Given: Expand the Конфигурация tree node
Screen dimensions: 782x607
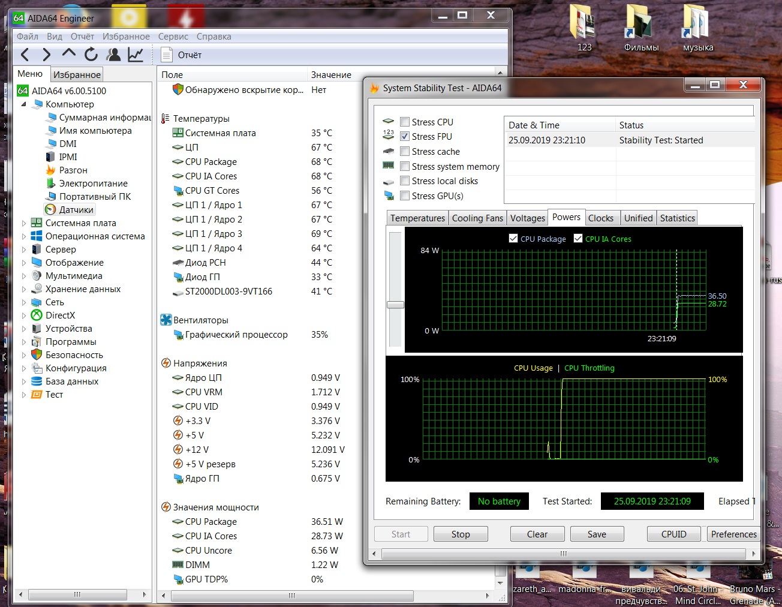Looking at the screenshot, I should 24,368.
